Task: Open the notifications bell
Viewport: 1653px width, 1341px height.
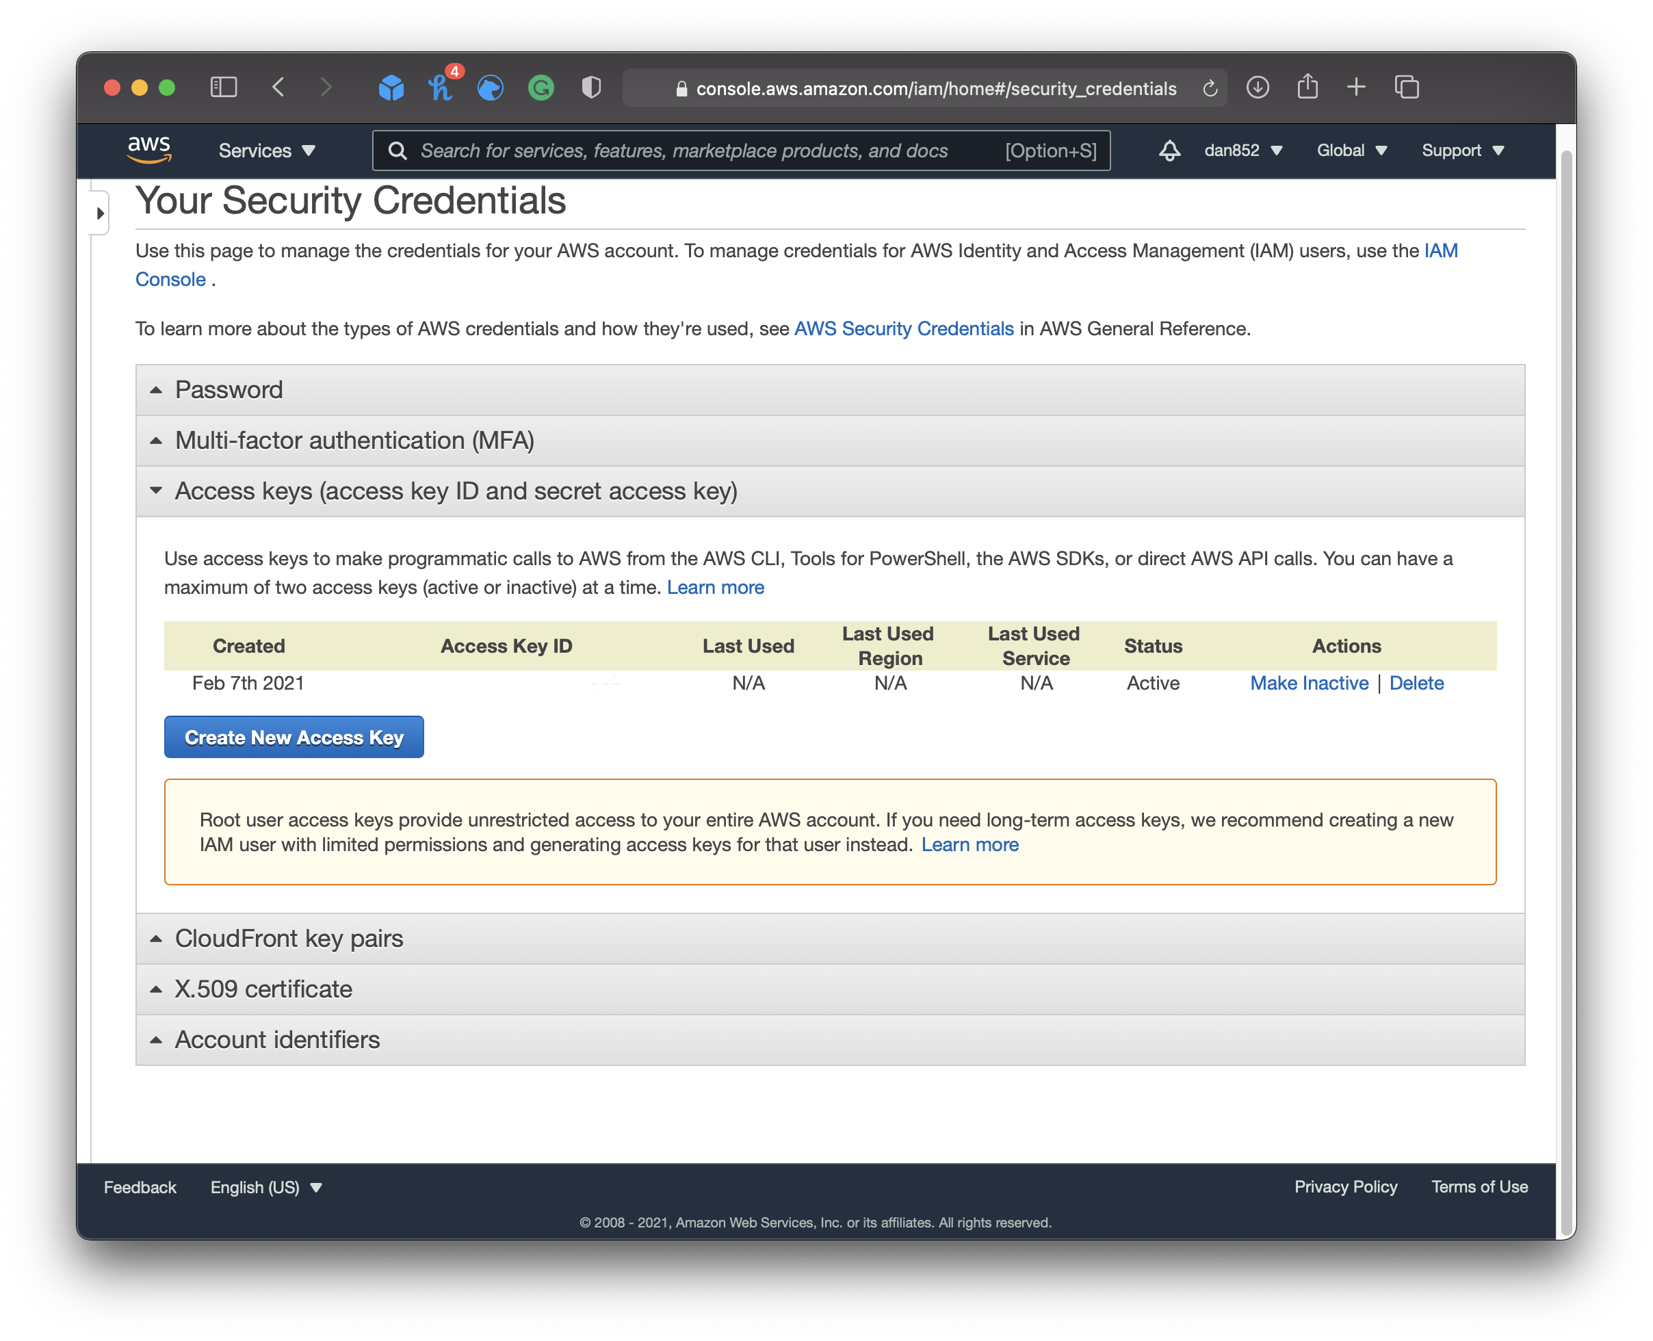Action: point(1169,151)
